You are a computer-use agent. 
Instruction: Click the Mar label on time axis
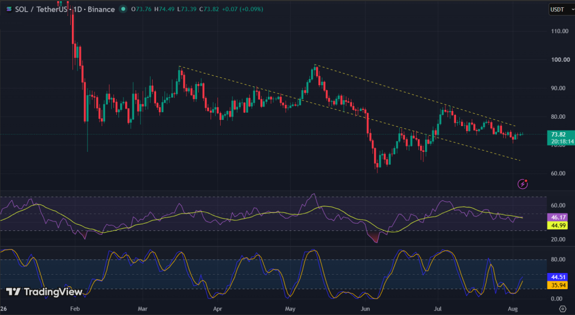click(143, 309)
